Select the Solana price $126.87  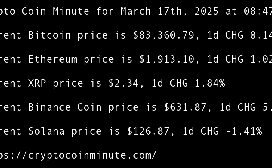coord(148,131)
